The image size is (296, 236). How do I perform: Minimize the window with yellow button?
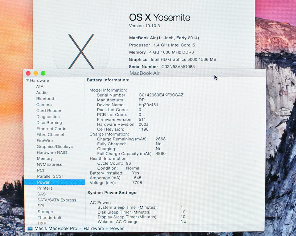point(36,73)
